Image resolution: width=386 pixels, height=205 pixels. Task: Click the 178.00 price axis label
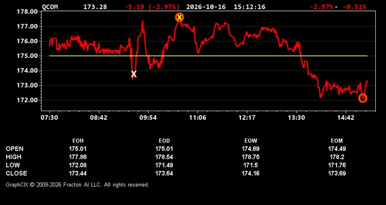click(27, 11)
